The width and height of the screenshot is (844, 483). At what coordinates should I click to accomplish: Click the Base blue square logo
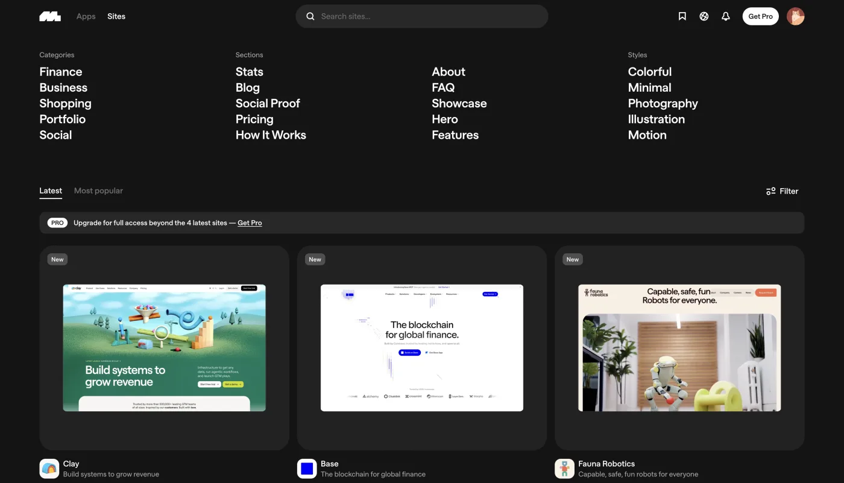307,469
